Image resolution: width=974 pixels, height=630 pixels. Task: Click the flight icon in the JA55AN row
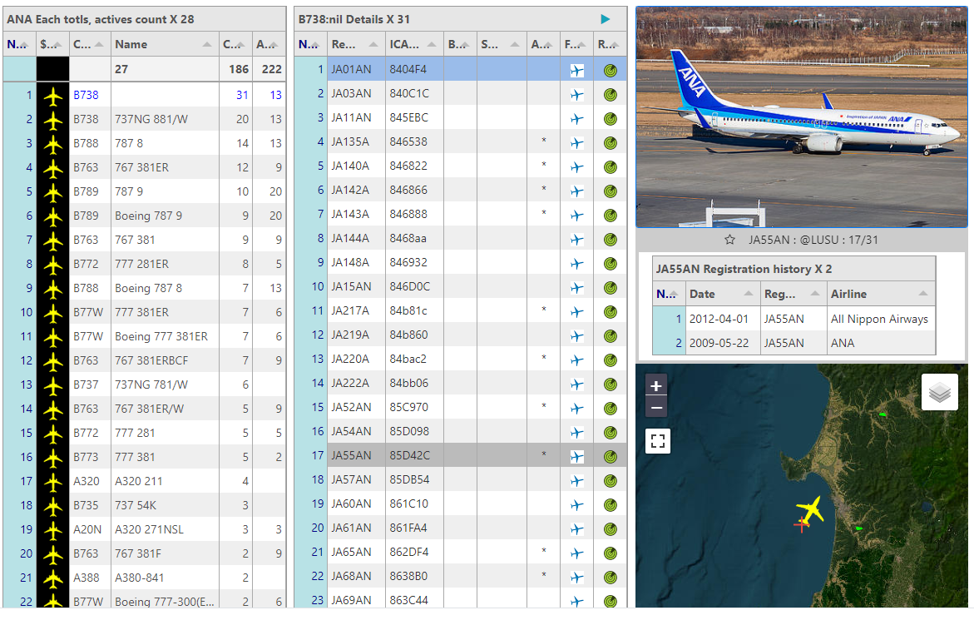pos(577,457)
